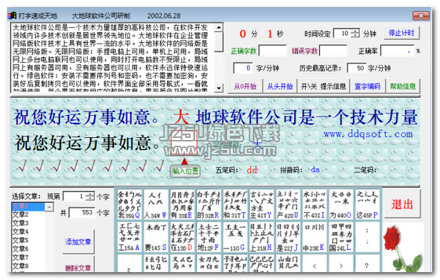Click the A key labeled 工15A
Screen dimensions: 440x280
pyautogui.click(x=129, y=237)
